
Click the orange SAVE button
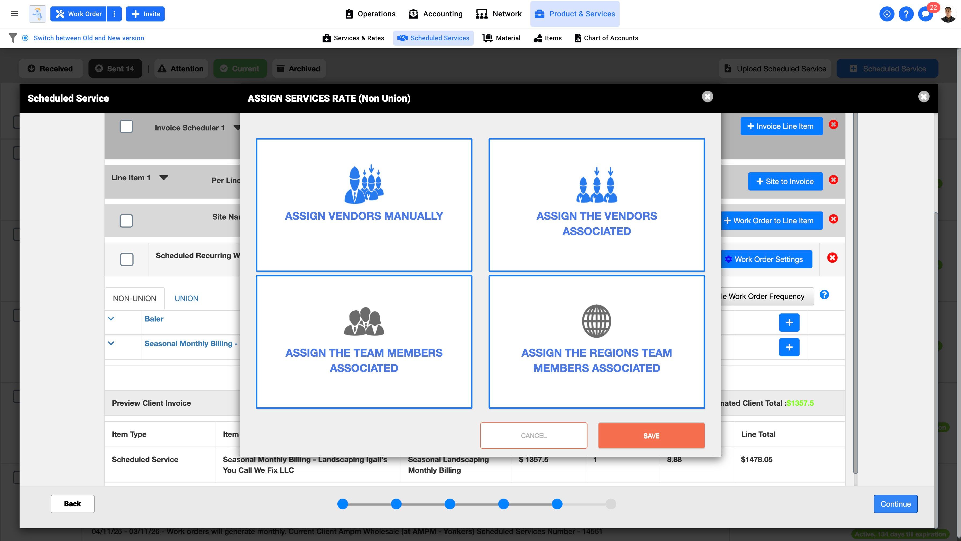point(651,436)
